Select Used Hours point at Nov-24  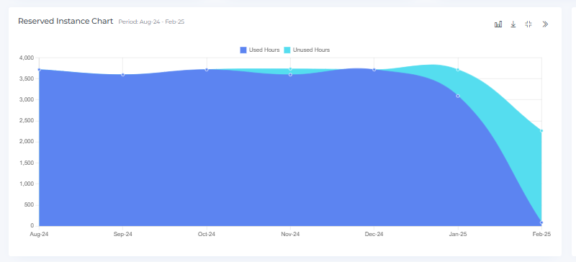click(x=290, y=75)
